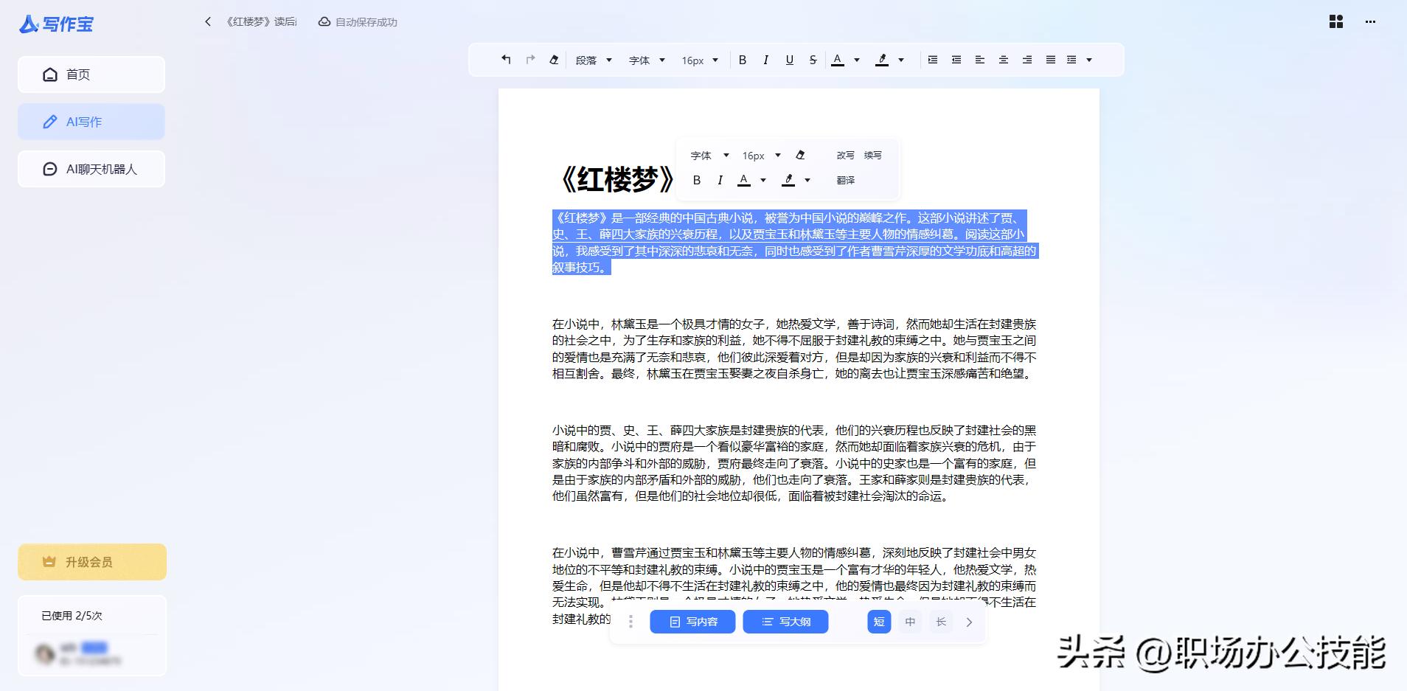Switch to the AI聊天机器人 sidebar section

point(91,168)
